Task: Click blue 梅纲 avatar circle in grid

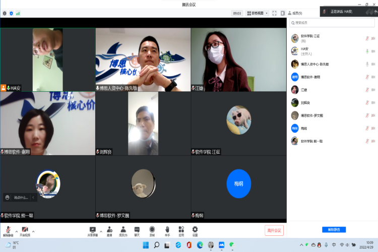Action: pos(239,184)
